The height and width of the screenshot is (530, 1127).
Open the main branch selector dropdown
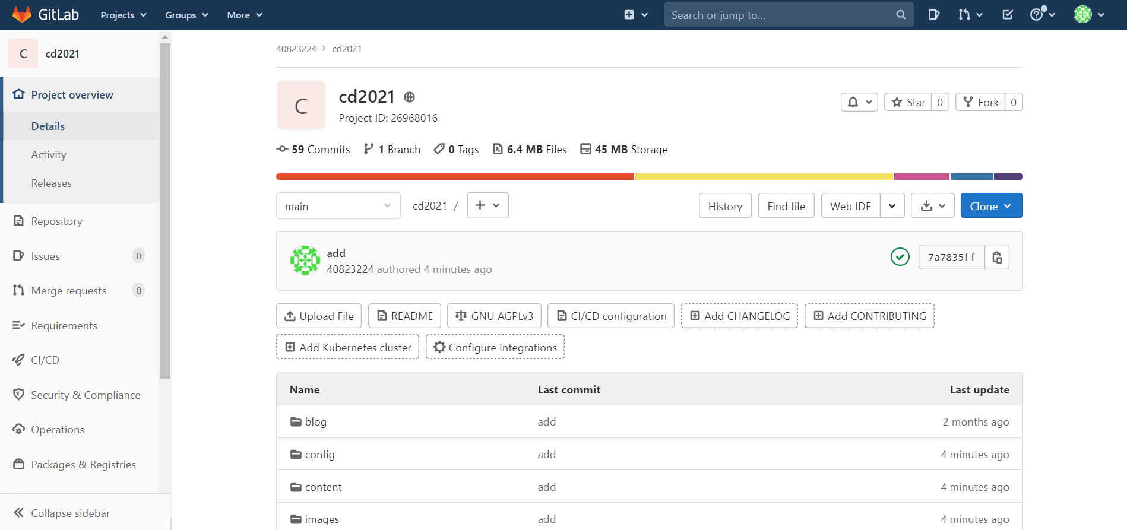tap(338, 206)
